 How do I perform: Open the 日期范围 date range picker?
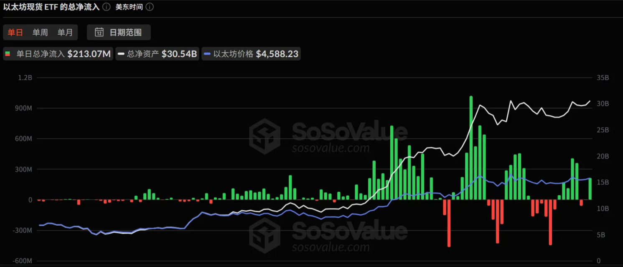[119, 32]
